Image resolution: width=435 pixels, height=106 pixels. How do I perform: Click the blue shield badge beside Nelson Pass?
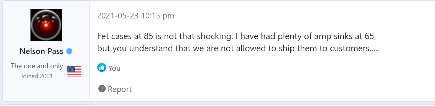(x=69, y=51)
